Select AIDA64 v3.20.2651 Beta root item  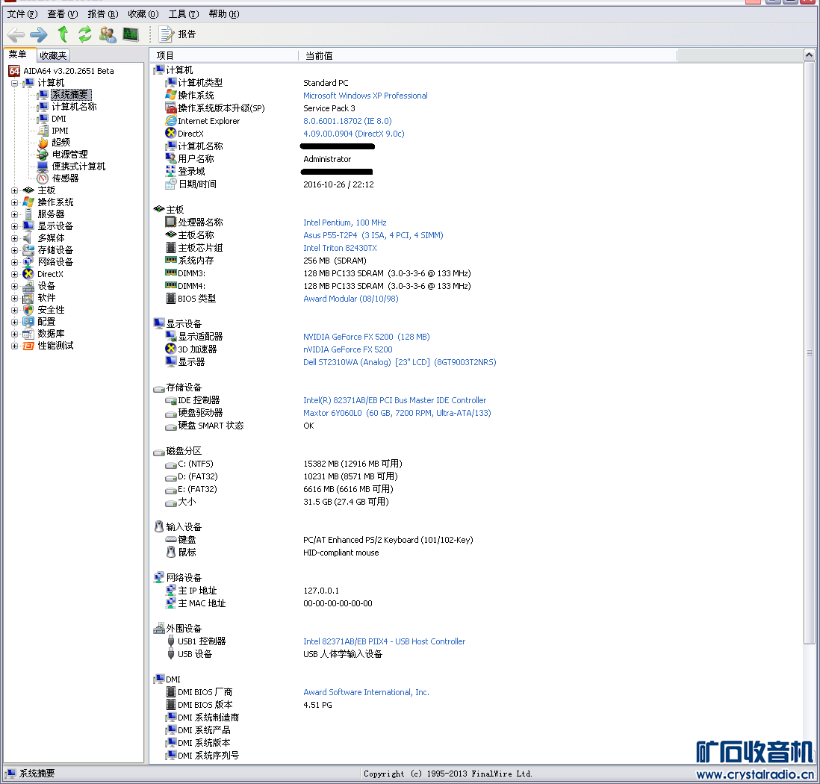click(68, 71)
